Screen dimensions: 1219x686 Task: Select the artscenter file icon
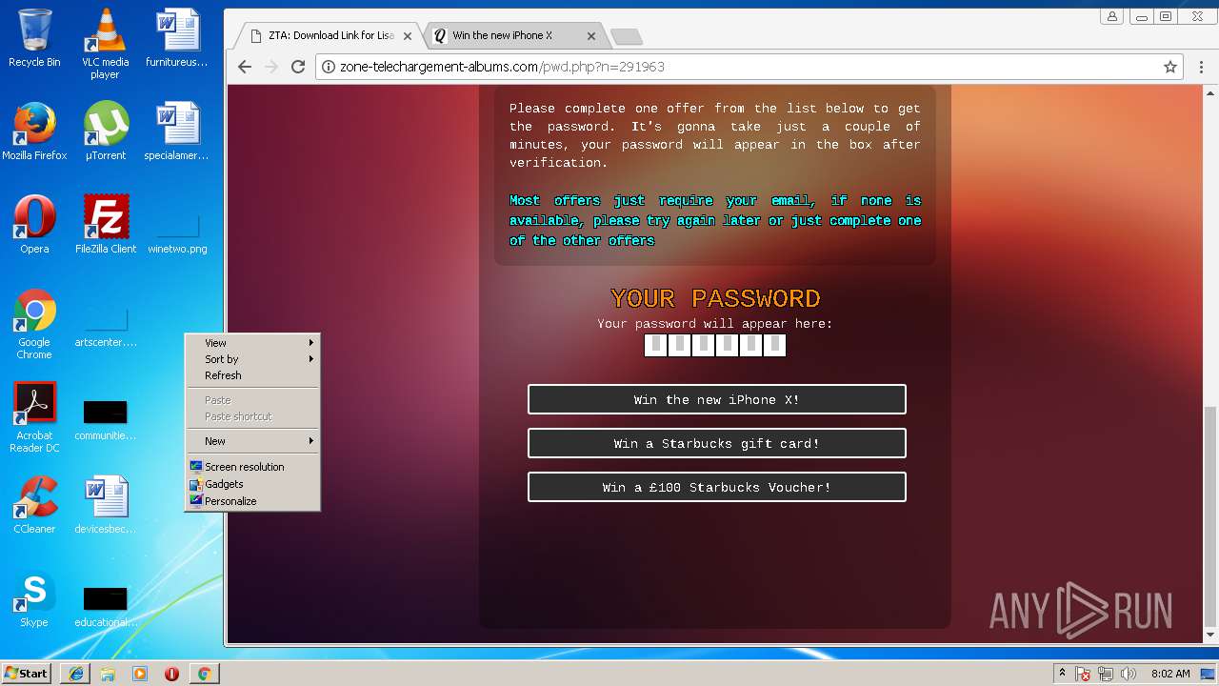tap(106, 327)
